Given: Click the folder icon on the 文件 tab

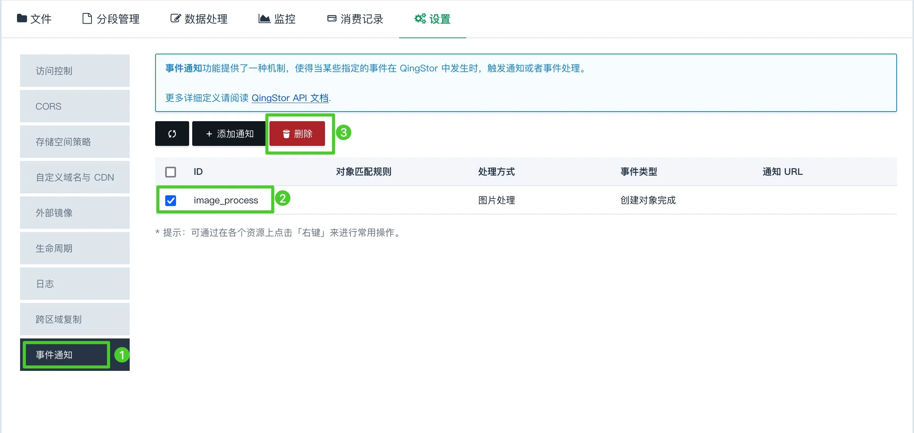Looking at the screenshot, I should (x=22, y=18).
